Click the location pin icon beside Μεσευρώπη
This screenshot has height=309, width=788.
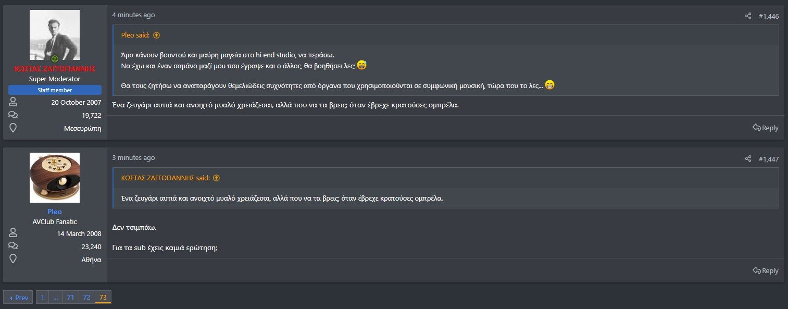pyautogui.click(x=13, y=128)
